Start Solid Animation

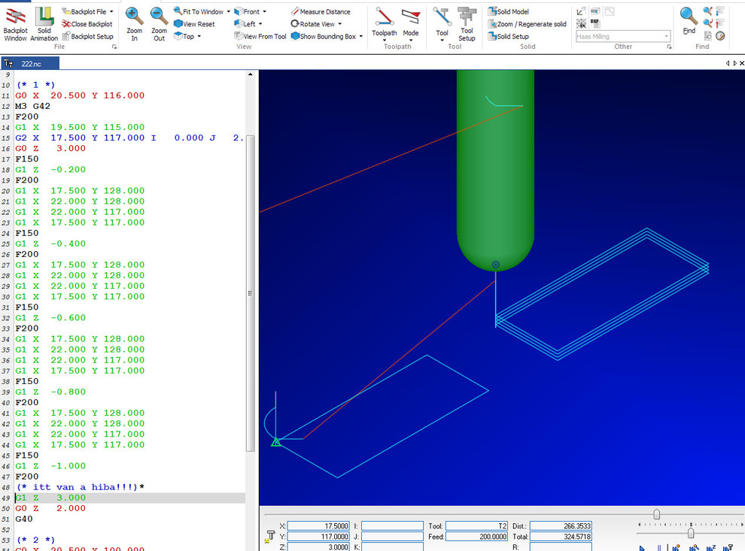[44, 23]
